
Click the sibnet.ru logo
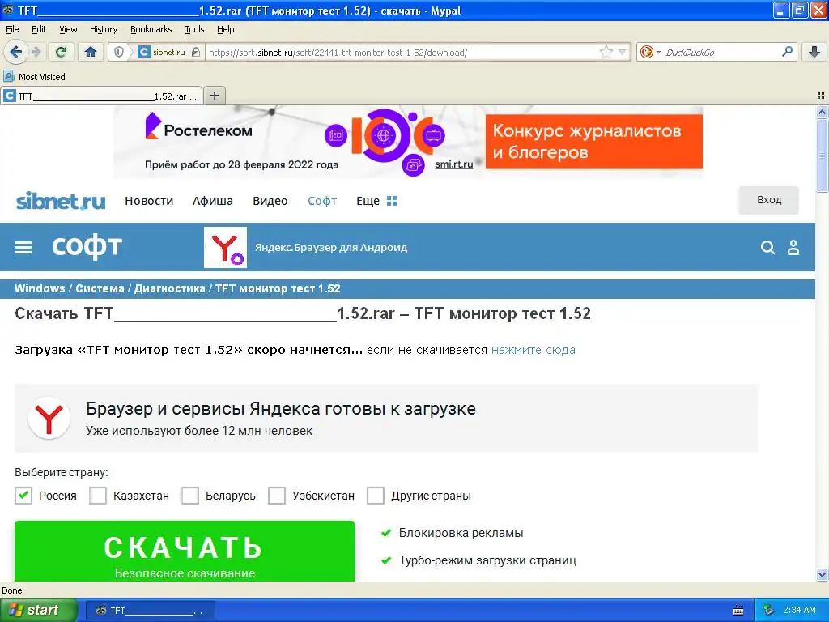pos(60,201)
